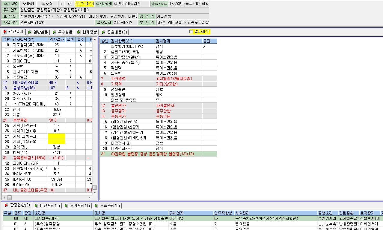This screenshot has height=230, width=383.
Task: Click the left arrow of horizontal scrollbar
Action: (4, 197)
